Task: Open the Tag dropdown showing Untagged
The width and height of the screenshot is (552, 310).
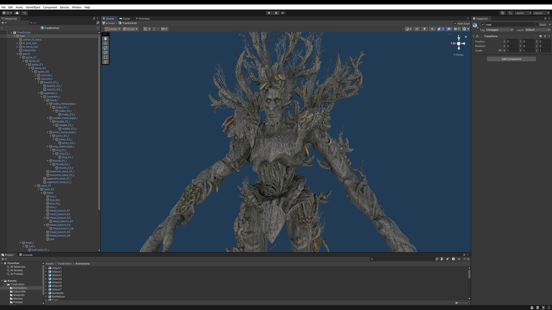Action: coord(499,30)
